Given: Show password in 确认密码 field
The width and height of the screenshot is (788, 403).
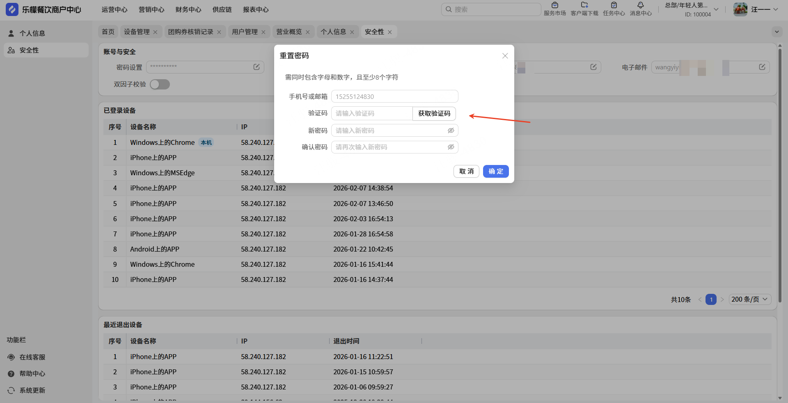Looking at the screenshot, I should [451, 147].
